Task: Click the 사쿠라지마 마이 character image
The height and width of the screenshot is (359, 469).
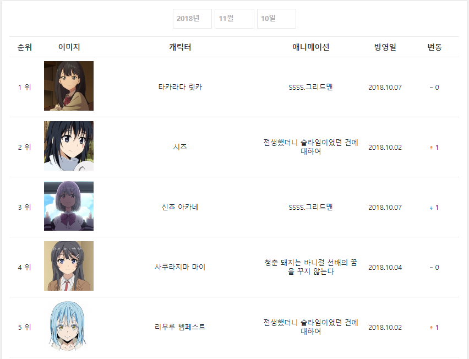Action: [x=69, y=266]
